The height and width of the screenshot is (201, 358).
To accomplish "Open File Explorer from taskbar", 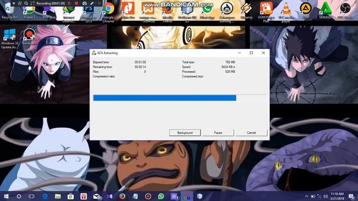I will point(58,196).
